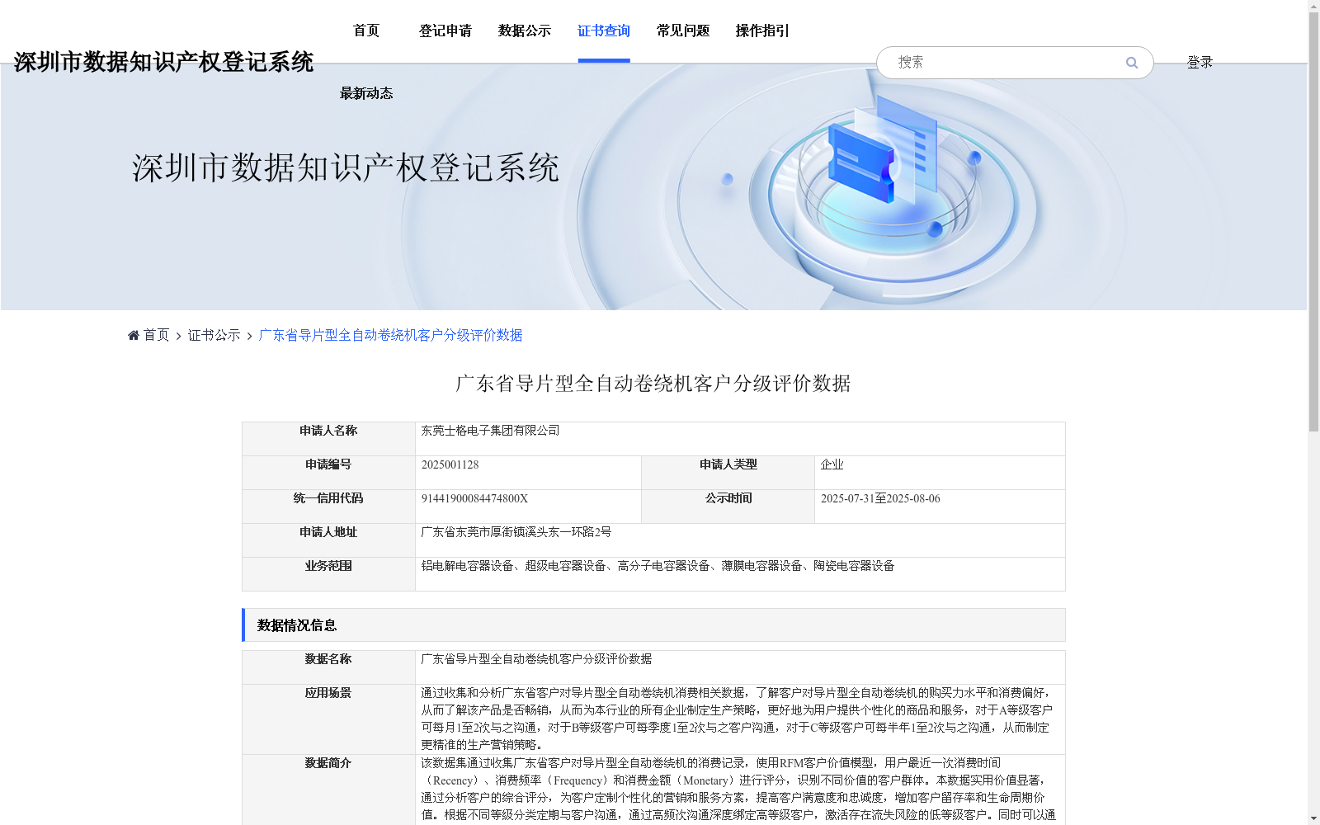The height and width of the screenshot is (825, 1320).
Task: Click the search magnifier icon
Action: 1132,63
